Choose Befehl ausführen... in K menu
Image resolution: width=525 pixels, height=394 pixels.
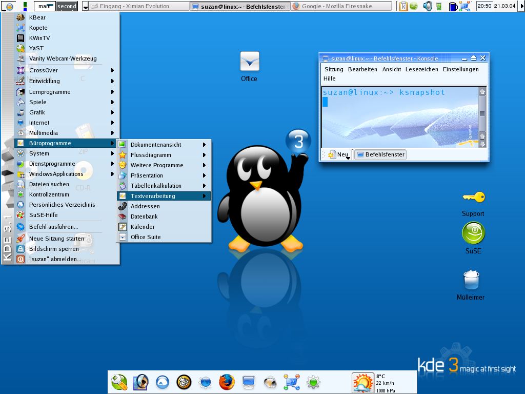tap(67, 227)
